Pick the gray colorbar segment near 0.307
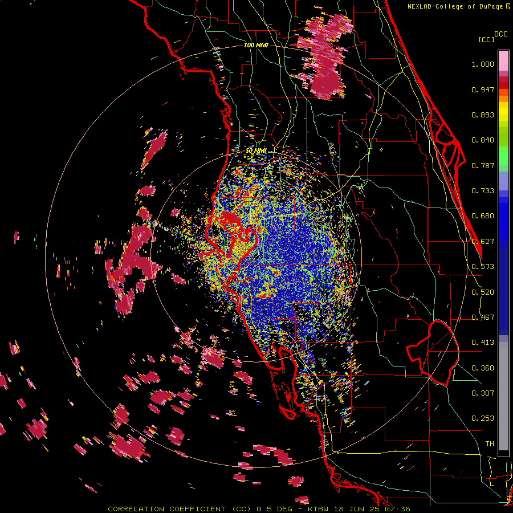Image resolution: width=513 pixels, height=513 pixels. click(503, 396)
